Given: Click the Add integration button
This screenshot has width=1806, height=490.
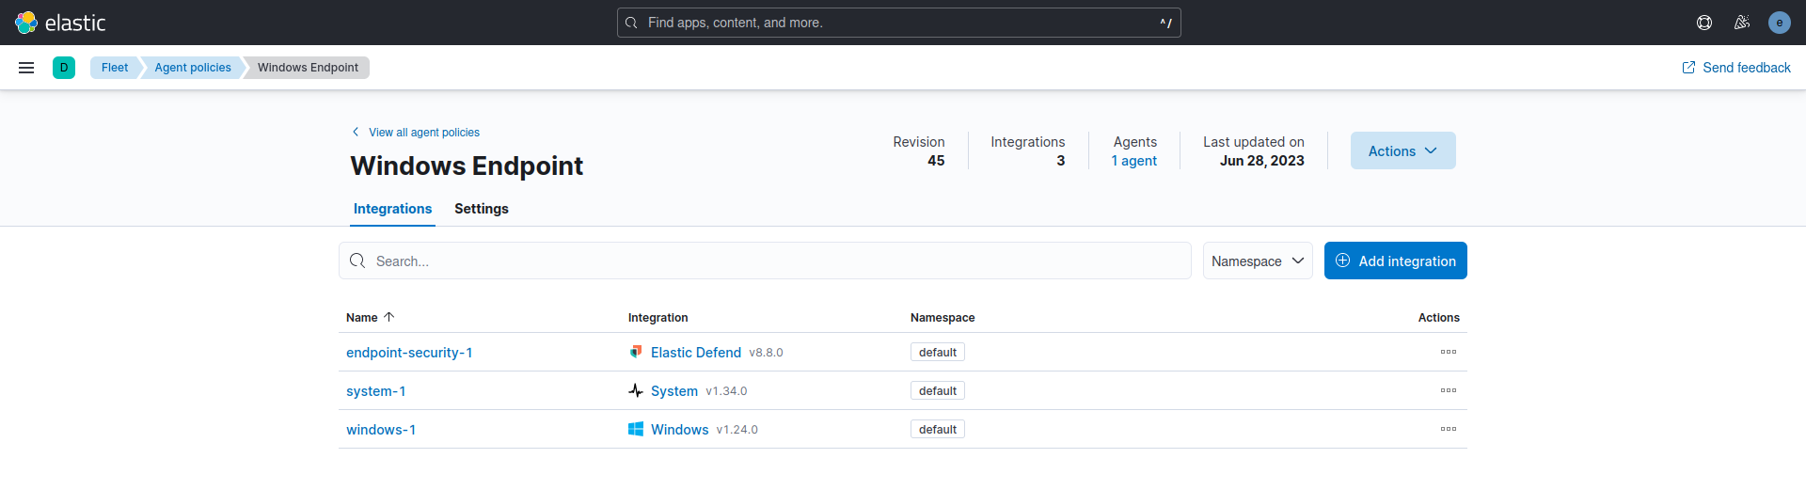Looking at the screenshot, I should coord(1396,261).
